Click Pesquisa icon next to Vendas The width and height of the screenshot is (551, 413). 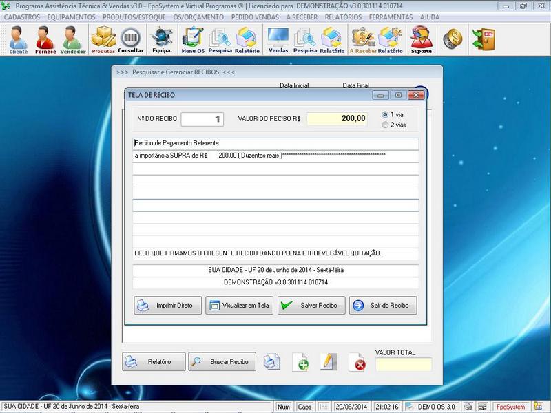pos(305,40)
